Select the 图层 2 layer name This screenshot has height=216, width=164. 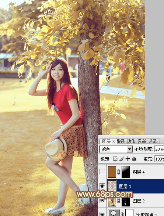point(139,201)
